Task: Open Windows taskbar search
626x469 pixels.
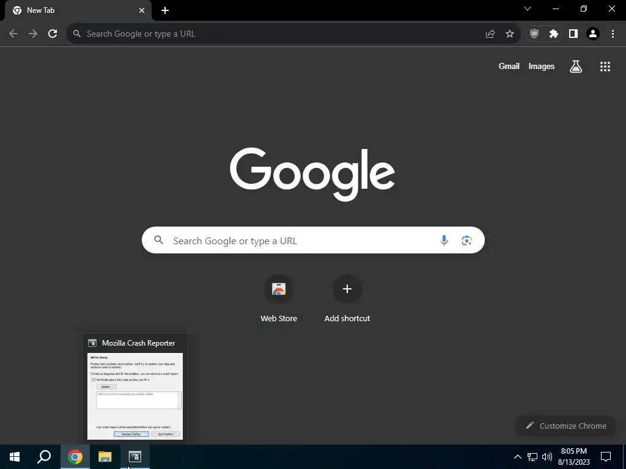Action: click(x=44, y=457)
